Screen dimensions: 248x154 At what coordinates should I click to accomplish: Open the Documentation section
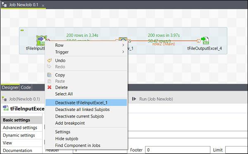(x=21, y=150)
